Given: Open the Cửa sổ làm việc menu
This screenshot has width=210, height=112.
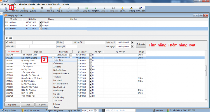Looking at the screenshot, I should [53, 4].
